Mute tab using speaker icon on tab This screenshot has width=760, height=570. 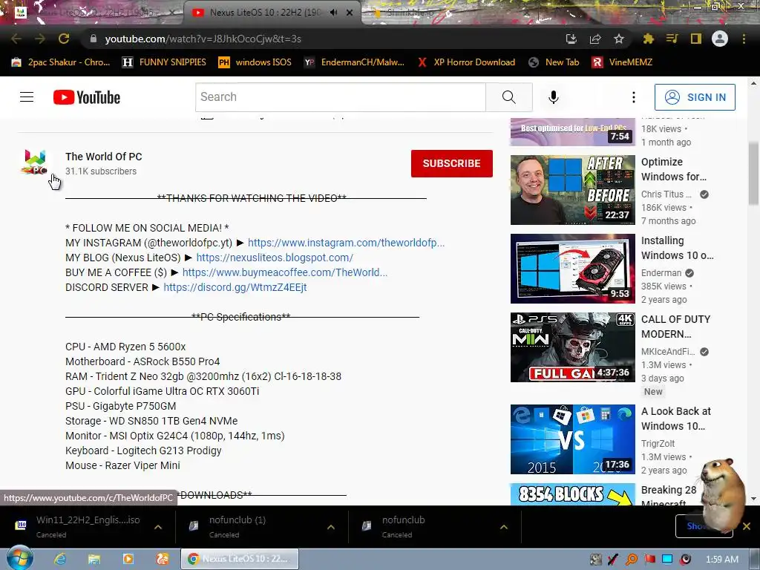[x=333, y=13]
